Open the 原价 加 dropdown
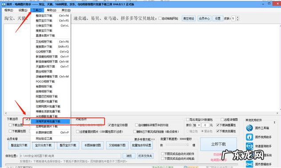The height and width of the screenshot is (168, 281). point(197,125)
